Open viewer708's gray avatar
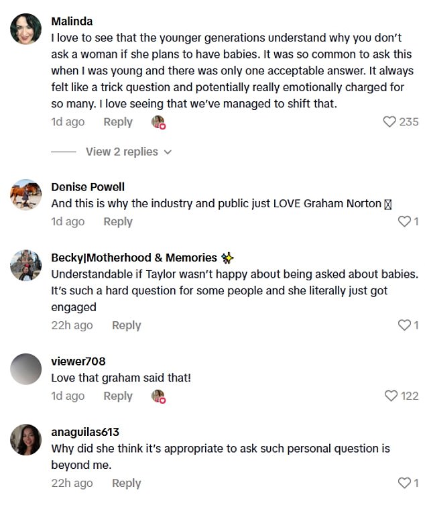Viewport: 425px width, 505px height. (26, 369)
